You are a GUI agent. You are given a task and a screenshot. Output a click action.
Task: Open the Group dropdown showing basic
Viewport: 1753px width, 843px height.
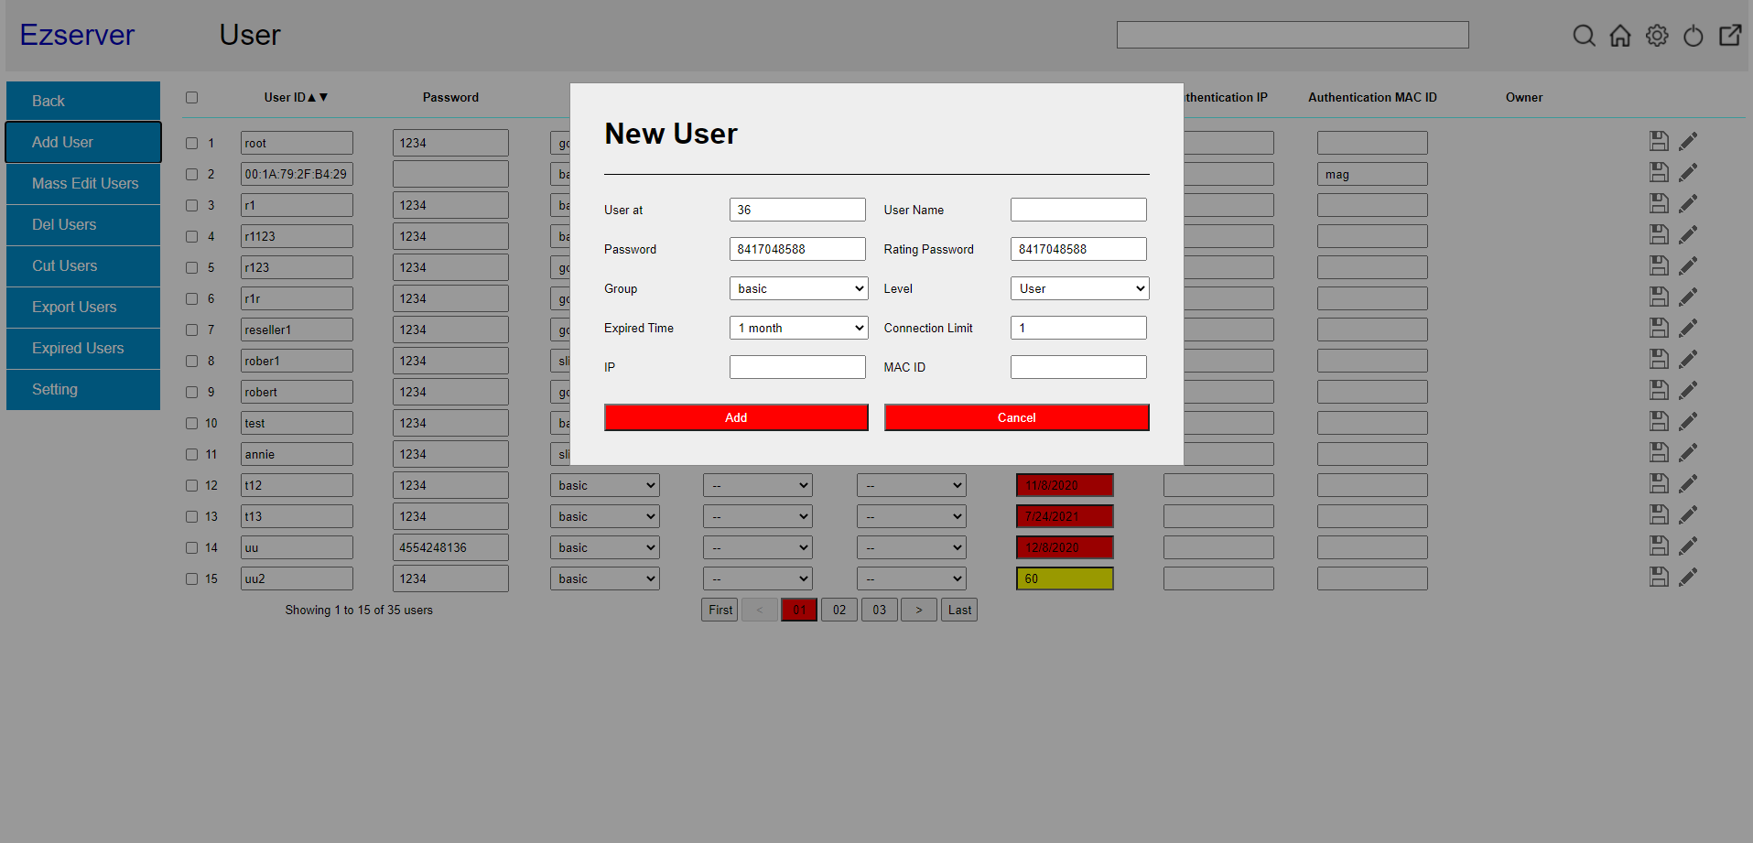(798, 288)
